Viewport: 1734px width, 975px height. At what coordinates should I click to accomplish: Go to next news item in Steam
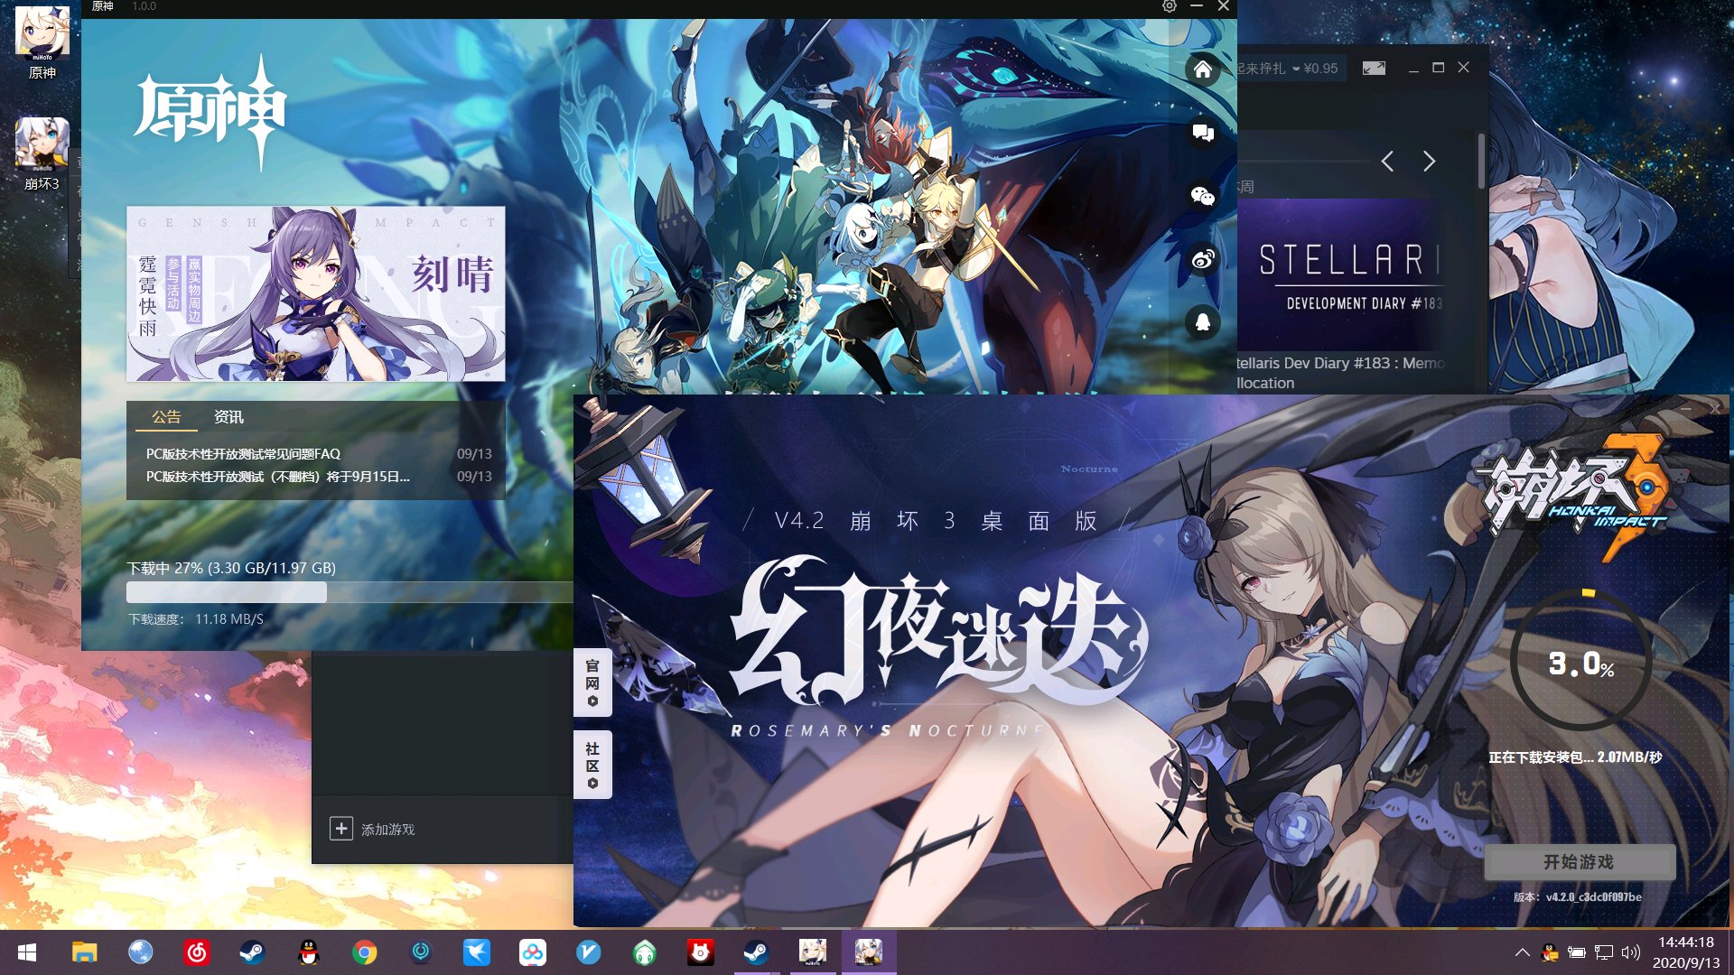point(1429,162)
